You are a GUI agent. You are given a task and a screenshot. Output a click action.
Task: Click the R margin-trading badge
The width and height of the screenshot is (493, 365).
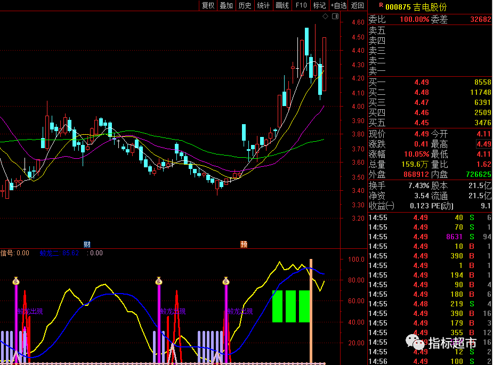381,5
